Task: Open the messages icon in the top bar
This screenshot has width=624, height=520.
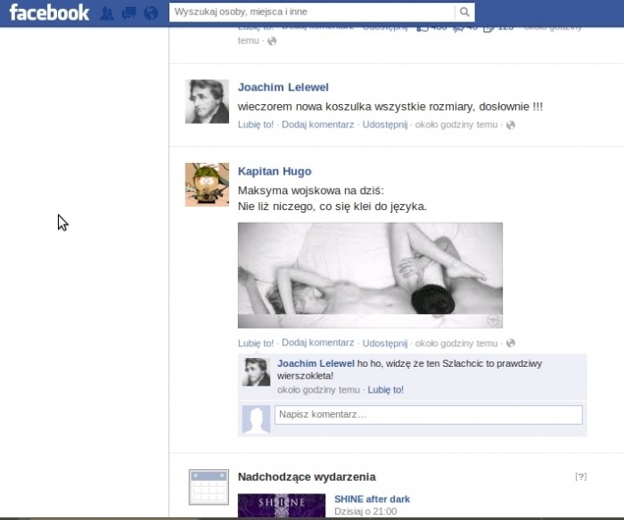Action: coord(128,13)
